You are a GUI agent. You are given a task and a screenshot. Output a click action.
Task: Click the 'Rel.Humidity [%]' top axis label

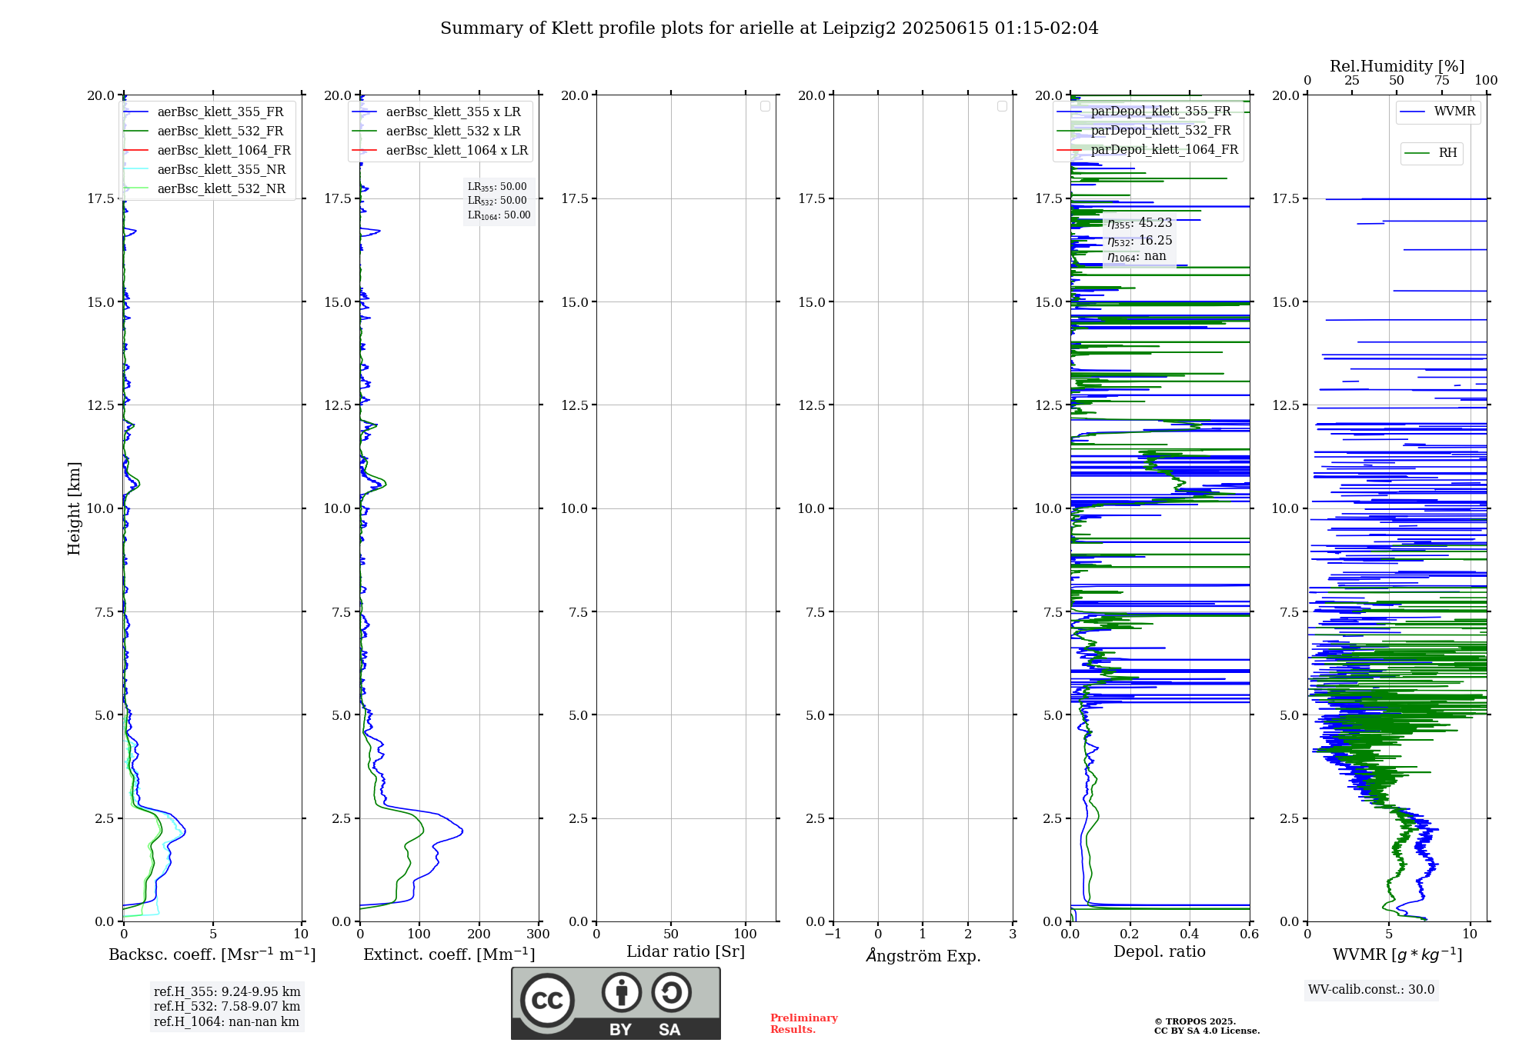tap(1397, 67)
